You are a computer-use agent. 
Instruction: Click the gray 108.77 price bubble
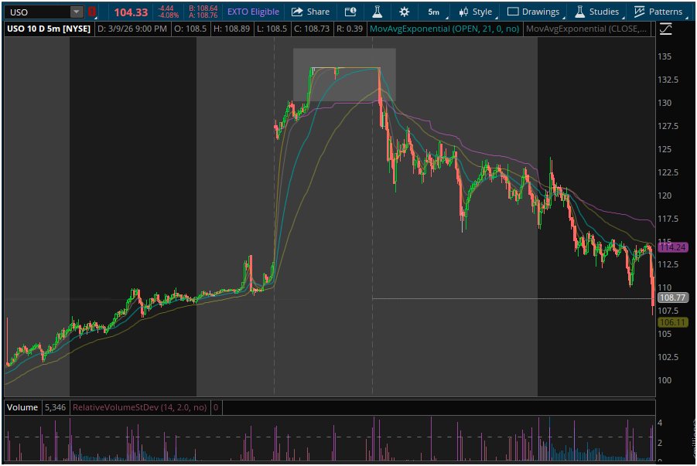(672, 298)
